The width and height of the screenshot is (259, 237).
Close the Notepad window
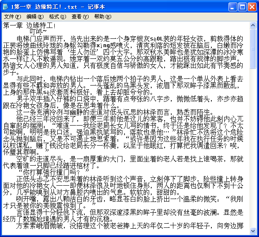252,7
